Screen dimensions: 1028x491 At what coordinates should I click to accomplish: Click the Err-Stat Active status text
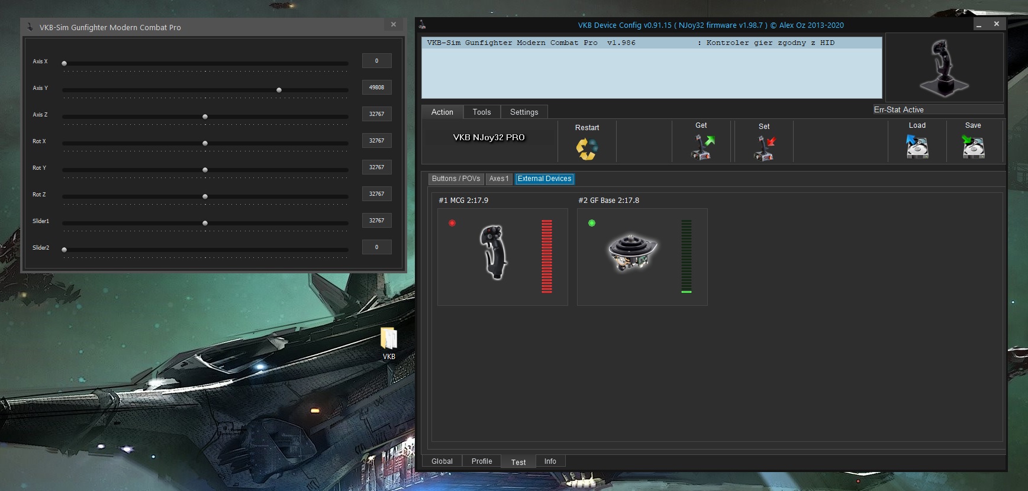(x=898, y=109)
